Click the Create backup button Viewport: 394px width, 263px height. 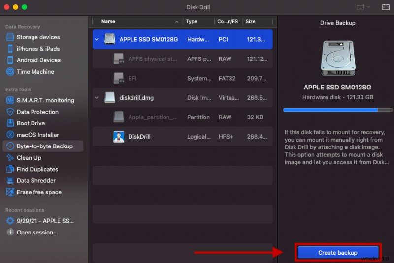338,252
